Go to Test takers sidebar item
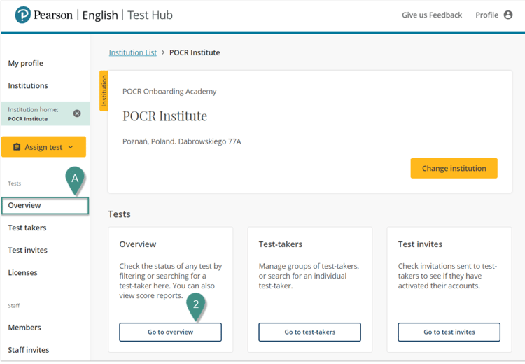This screenshot has width=525, height=364. [x=27, y=227]
